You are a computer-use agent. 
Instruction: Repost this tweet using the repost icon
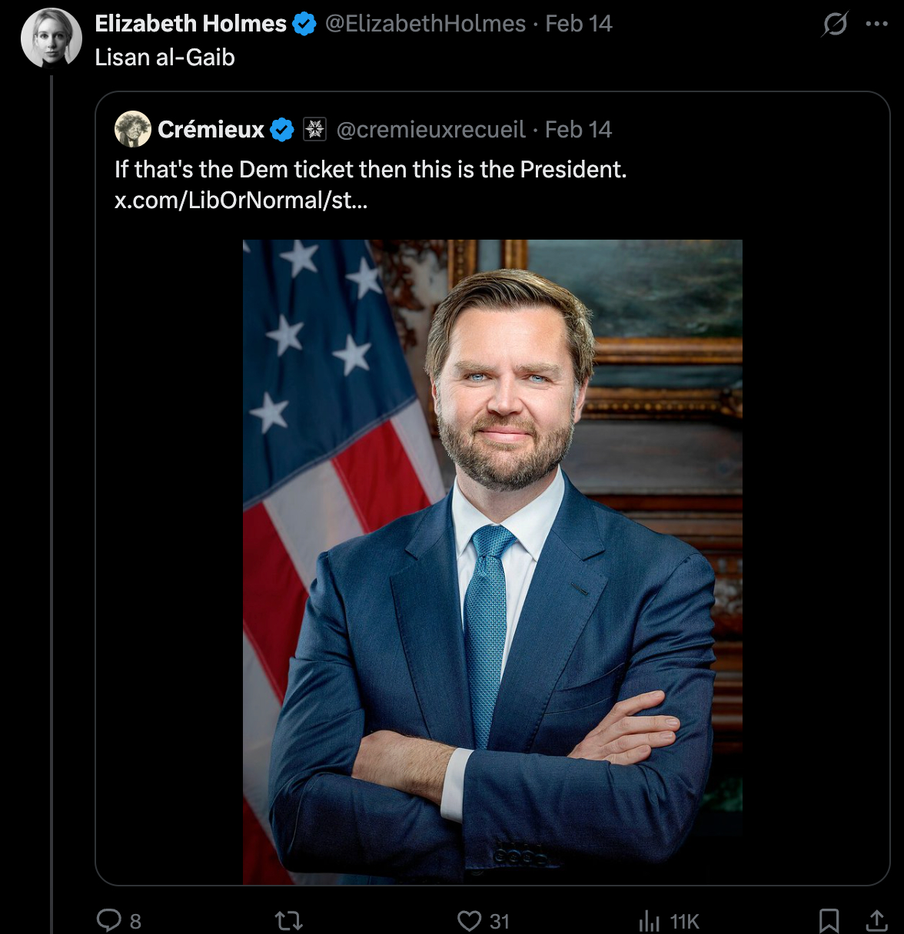[289, 920]
